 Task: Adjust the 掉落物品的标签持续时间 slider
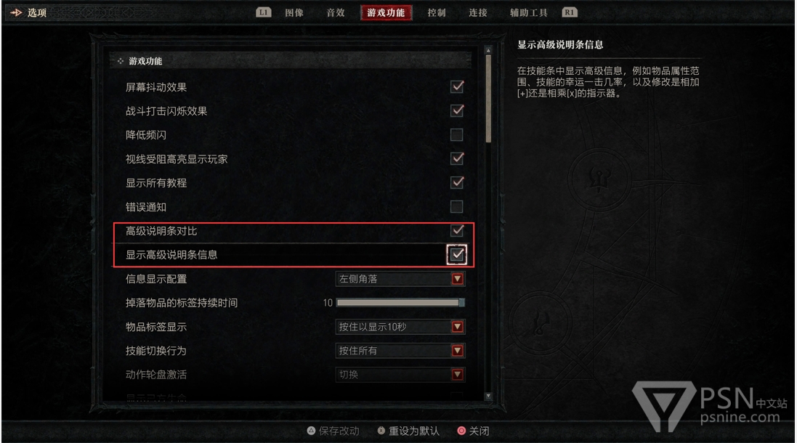coord(400,303)
